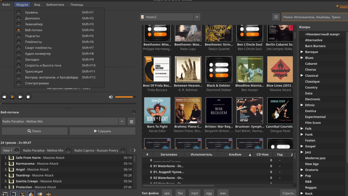
Task: Switch to the Radio Caprice - Russian Poetry tab
Action: (x=96, y=150)
